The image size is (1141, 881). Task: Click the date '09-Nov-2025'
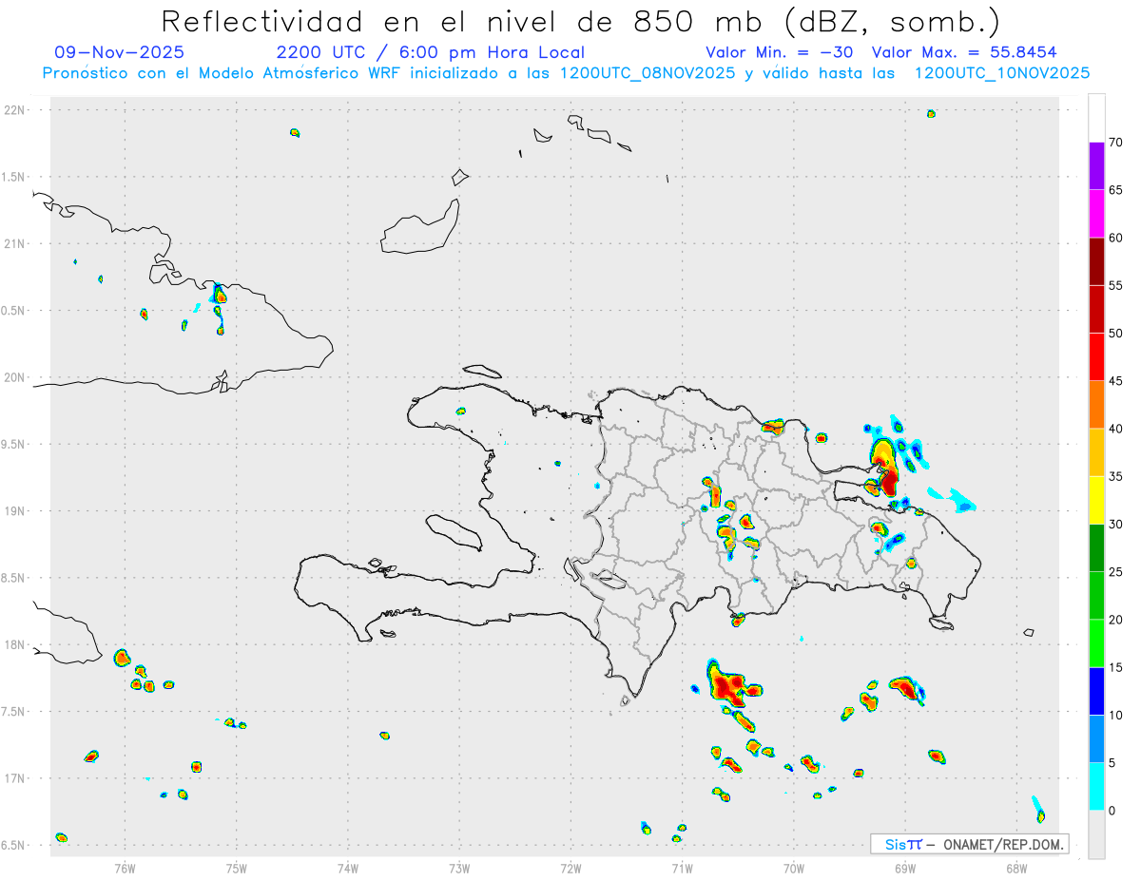tap(120, 52)
